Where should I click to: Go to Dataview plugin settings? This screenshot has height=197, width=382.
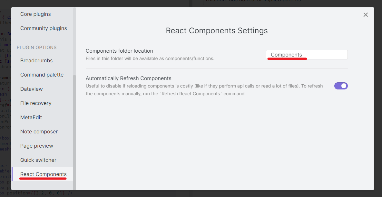point(32,89)
